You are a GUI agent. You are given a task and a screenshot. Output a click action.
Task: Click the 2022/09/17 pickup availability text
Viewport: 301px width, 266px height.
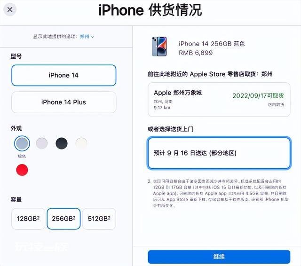(258, 96)
